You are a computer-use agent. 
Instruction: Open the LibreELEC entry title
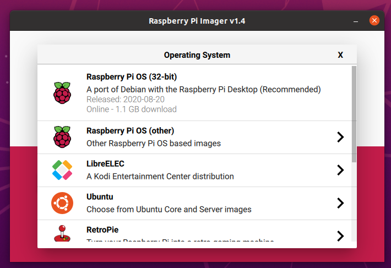coord(105,163)
